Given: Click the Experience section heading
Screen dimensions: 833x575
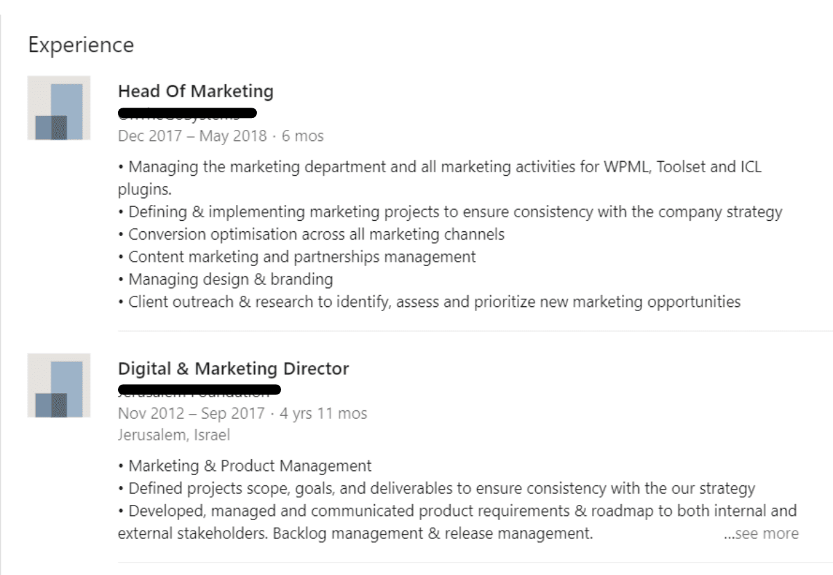Looking at the screenshot, I should pyautogui.click(x=81, y=45).
